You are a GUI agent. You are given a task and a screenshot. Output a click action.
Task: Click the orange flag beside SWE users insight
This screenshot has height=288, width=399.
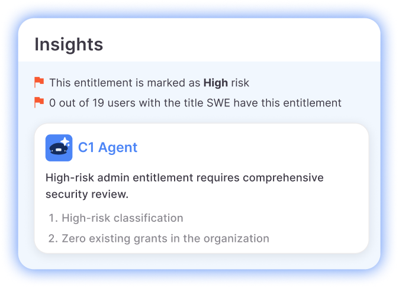coord(39,102)
